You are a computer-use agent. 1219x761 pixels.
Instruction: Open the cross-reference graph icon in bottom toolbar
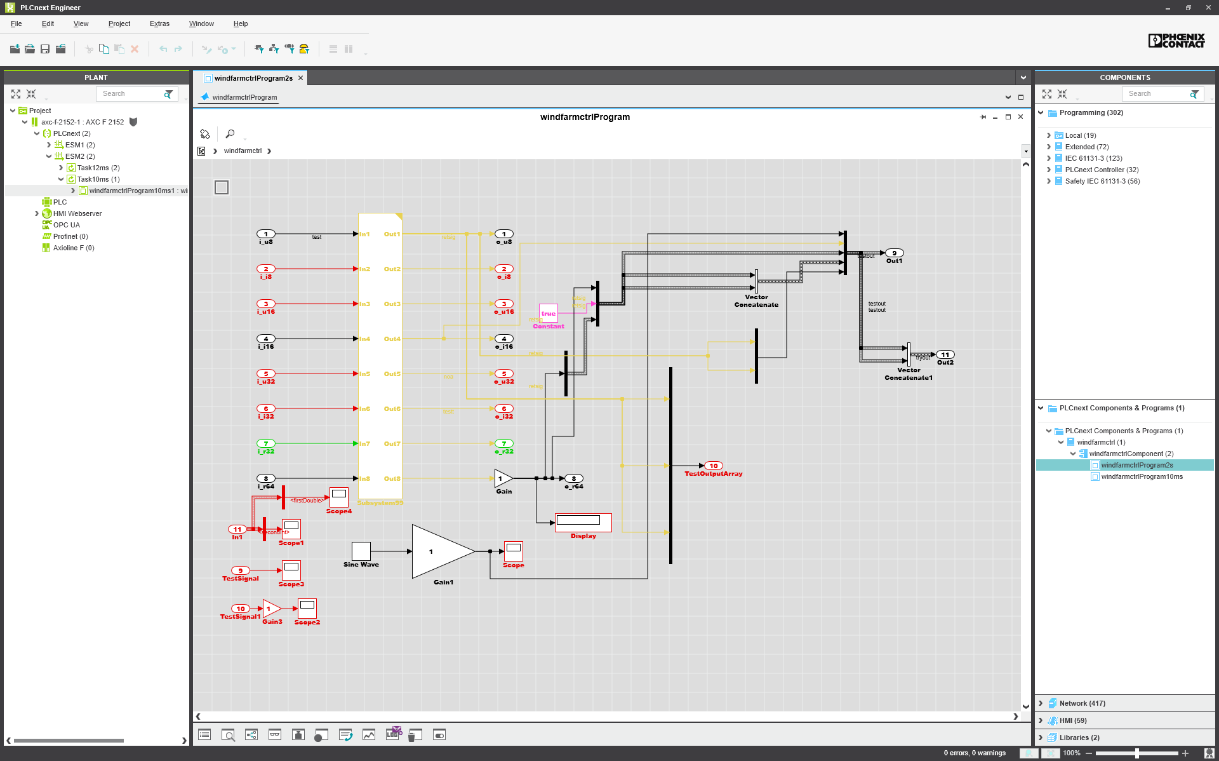[x=251, y=735]
